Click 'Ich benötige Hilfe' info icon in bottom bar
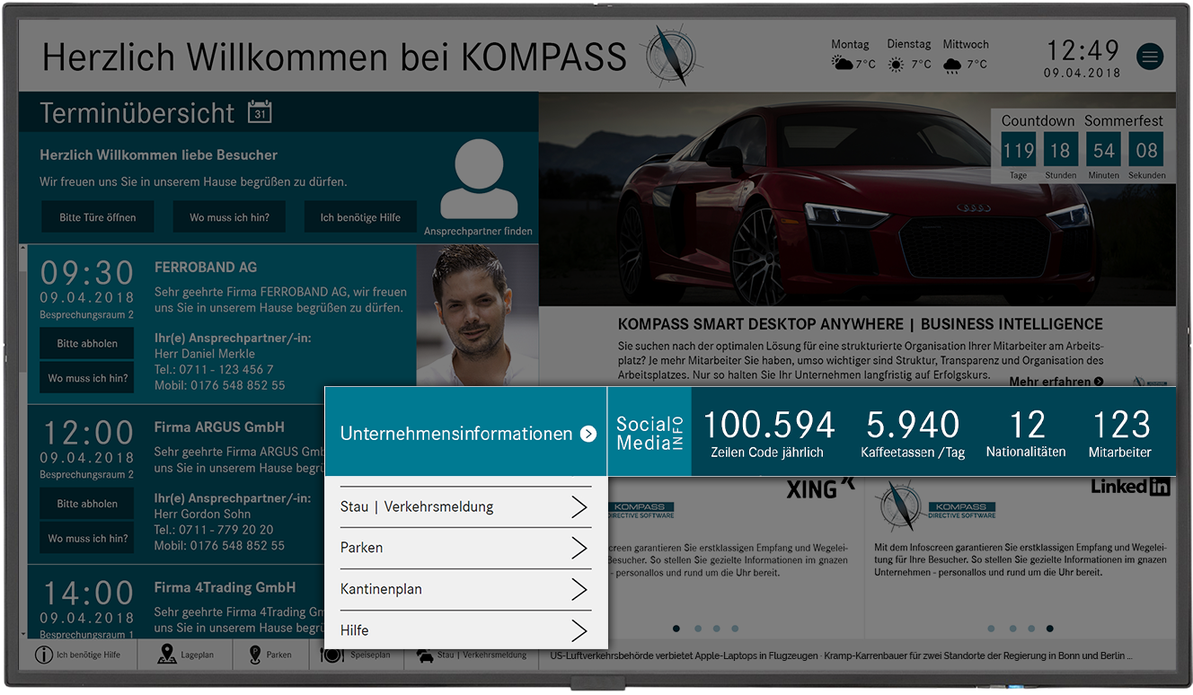This screenshot has width=1193, height=695. (43, 655)
